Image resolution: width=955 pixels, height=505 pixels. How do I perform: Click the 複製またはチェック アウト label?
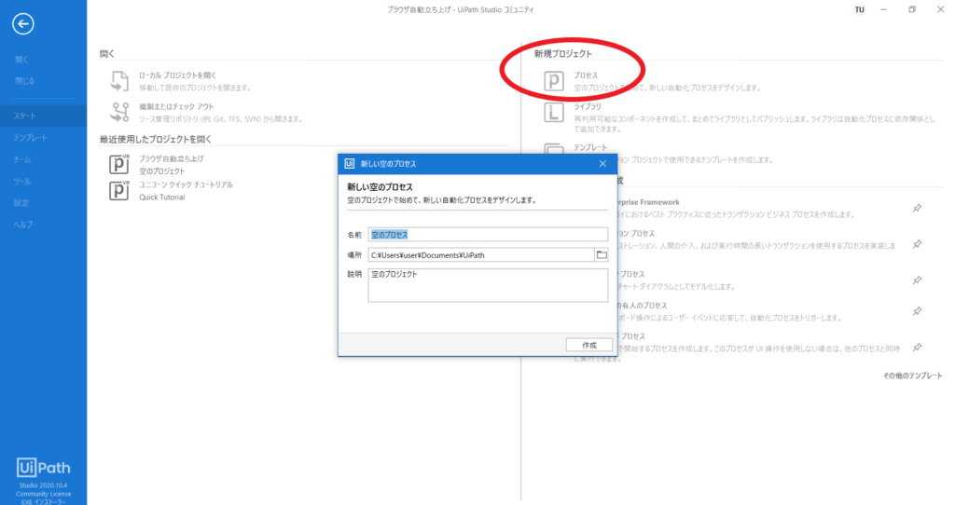point(176,106)
